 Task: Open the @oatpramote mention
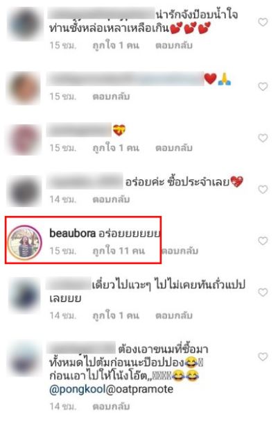tap(139, 389)
